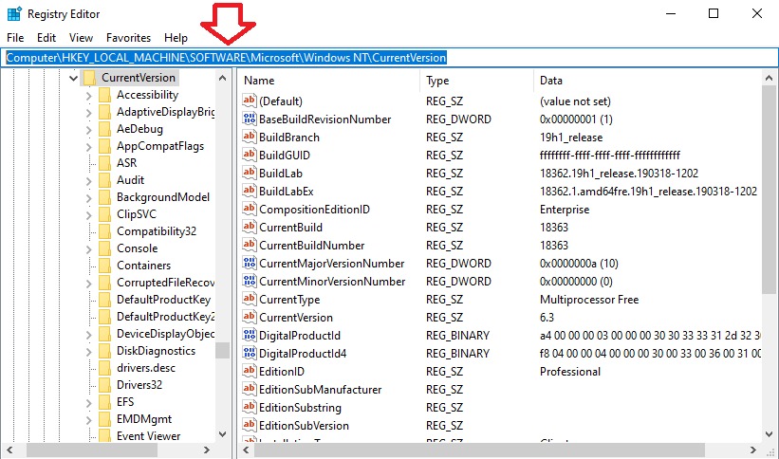The height and width of the screenshot is (459, 779).
Task: Click the Console folder icon
Action: coord(104,248)
